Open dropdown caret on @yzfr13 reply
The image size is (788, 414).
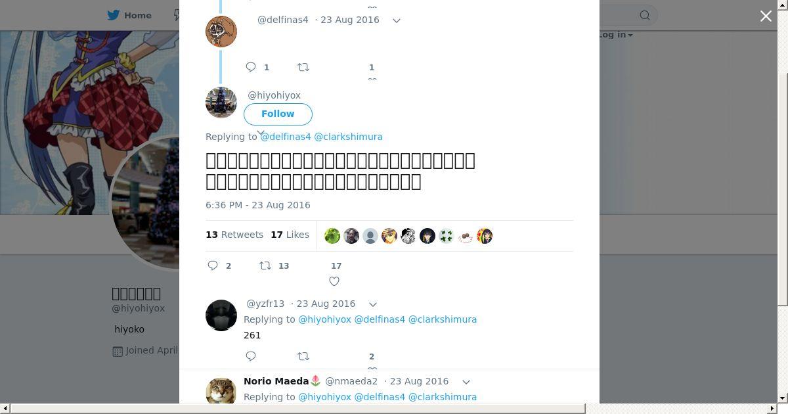[373, 304]
